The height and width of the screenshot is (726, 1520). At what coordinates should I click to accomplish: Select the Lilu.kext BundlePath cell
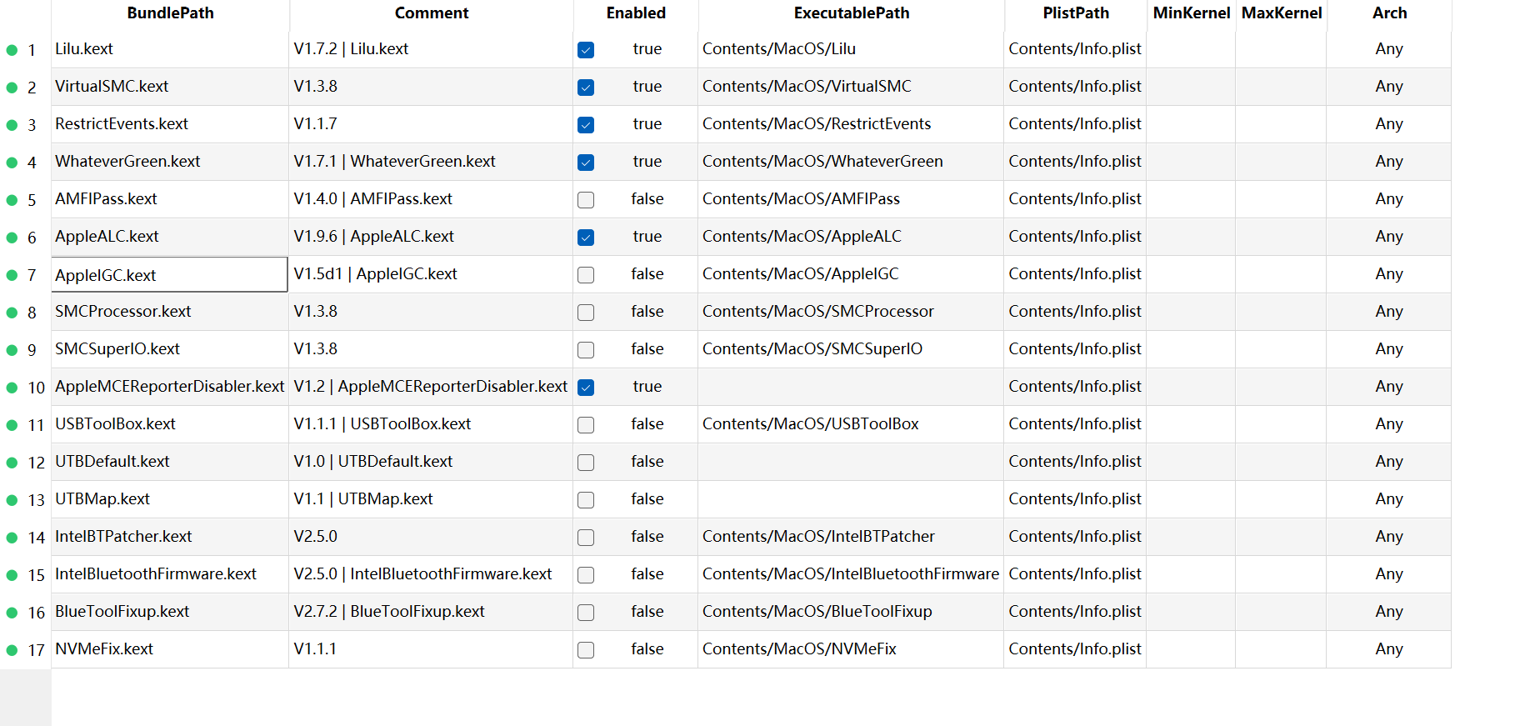[170, 49]
